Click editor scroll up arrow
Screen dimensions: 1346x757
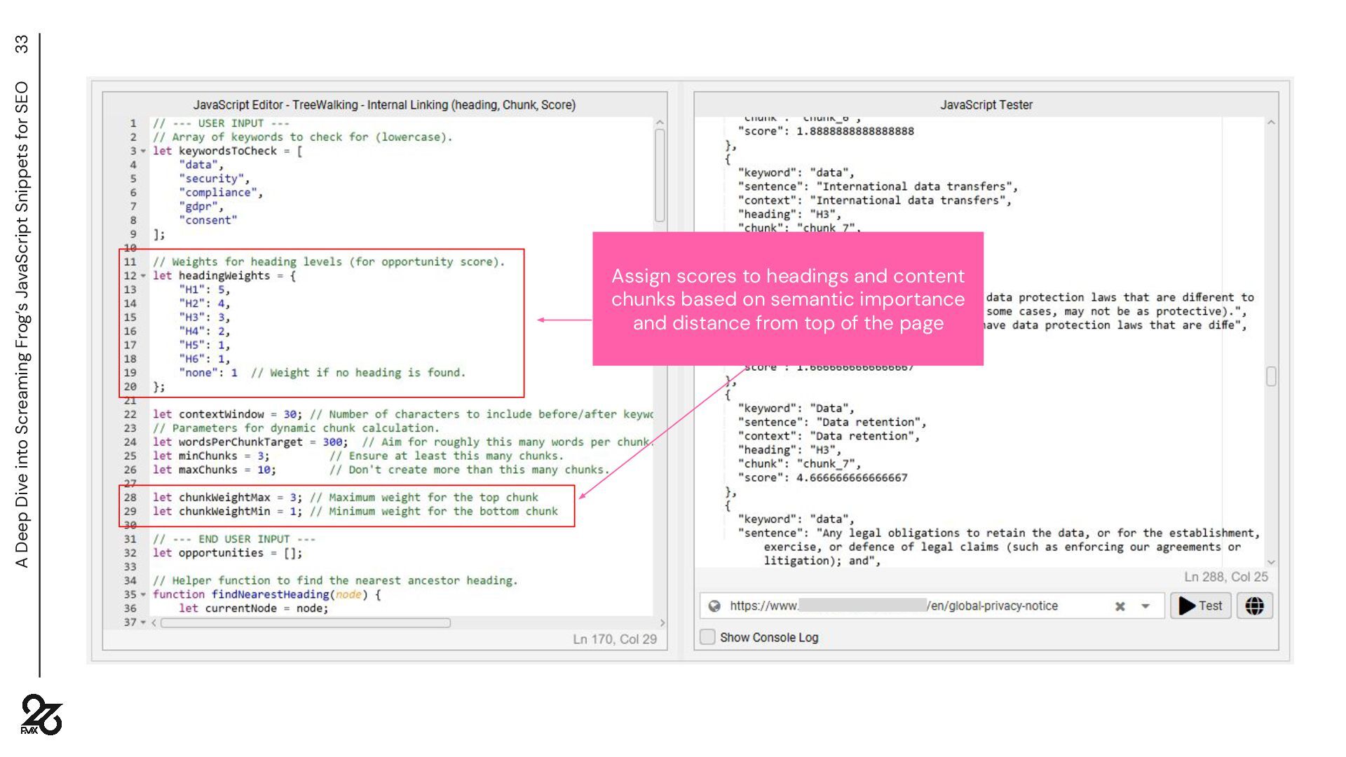point(660,123)
